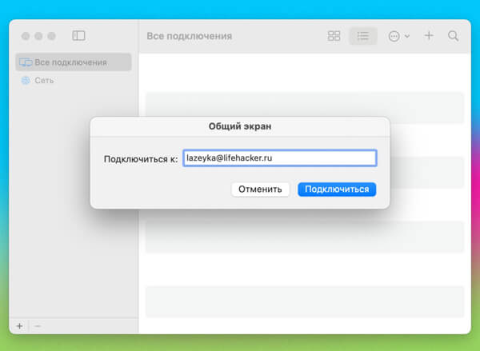Click the plus button at sidebar bottom
Viewport: 480px width, 351px height.
click(x=19, y=326)
